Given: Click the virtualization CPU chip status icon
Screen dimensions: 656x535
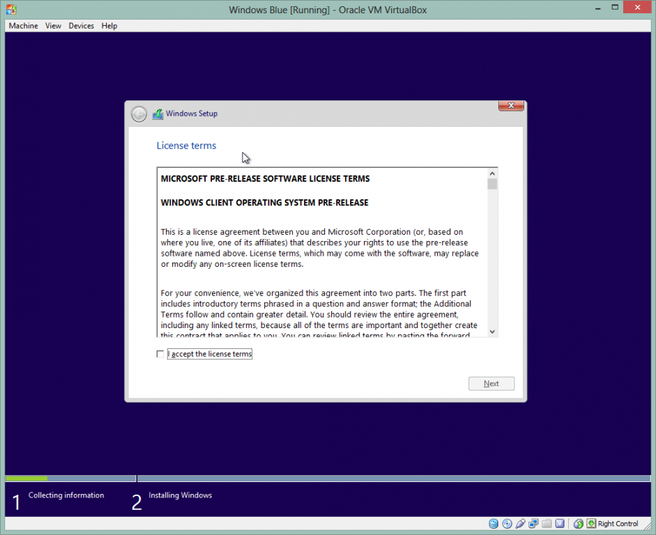Looking at the screenshot, I should (560, 524).
